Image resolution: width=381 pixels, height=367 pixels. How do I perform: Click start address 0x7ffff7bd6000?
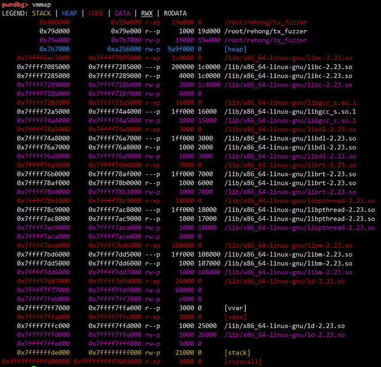pos(43,255)
